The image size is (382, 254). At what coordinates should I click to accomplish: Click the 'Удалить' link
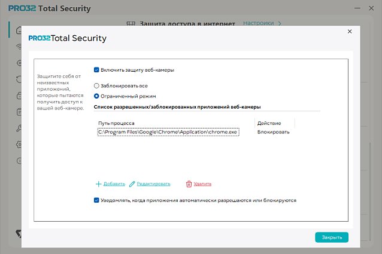click(x=202, y=184)
